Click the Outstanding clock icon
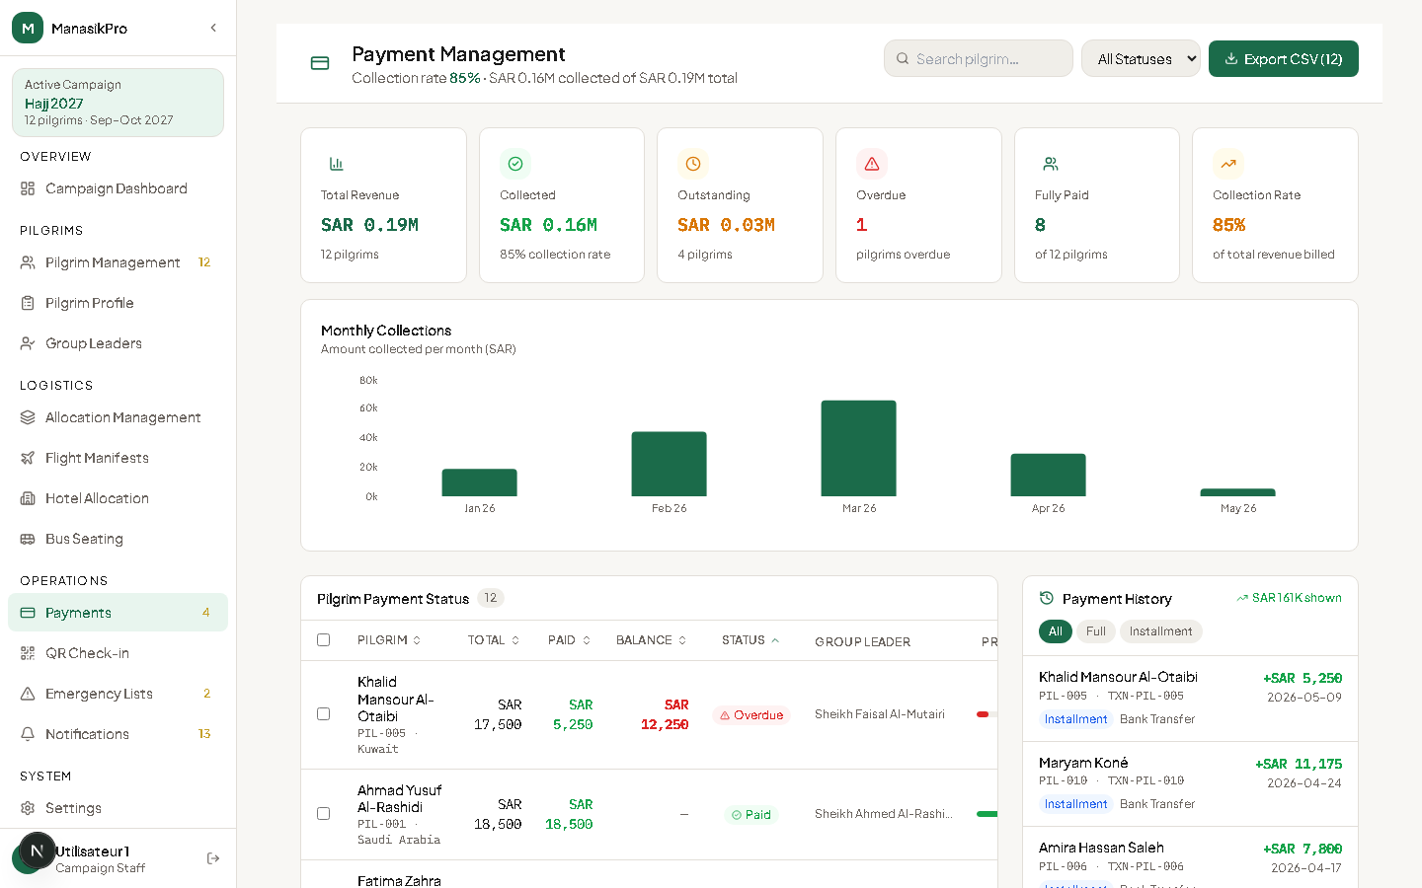This screenshot has width=1422, height=888. tap(693, 164)
